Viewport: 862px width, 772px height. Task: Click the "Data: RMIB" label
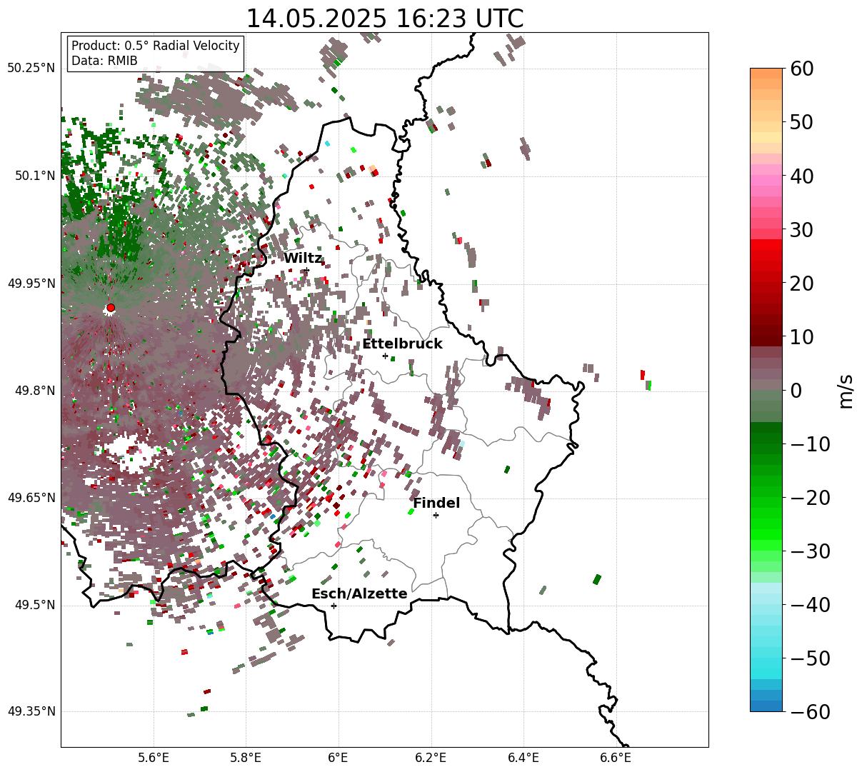(x=104, y=61)
